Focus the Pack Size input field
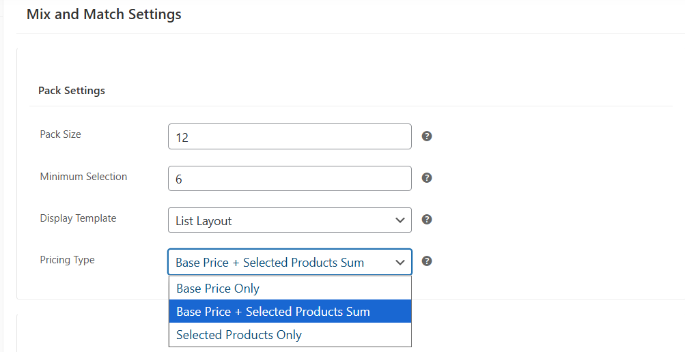This screenshot has width=685, height=352. click(x=290, y=136)
